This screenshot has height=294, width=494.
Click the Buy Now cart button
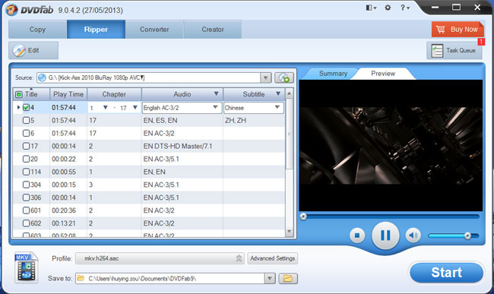tap(458, 30)
